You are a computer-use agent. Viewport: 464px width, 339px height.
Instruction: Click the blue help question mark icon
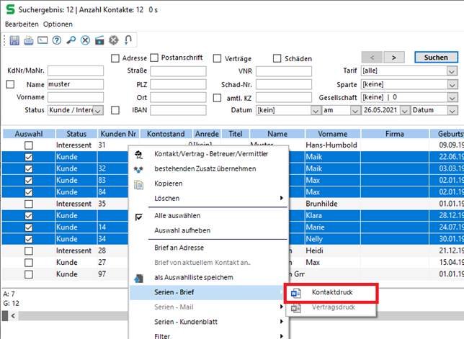[x=57, y=40]
